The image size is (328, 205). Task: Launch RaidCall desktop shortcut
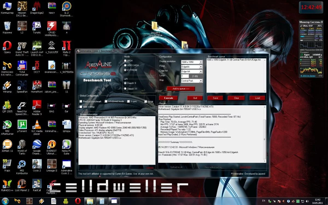[37, 185]
